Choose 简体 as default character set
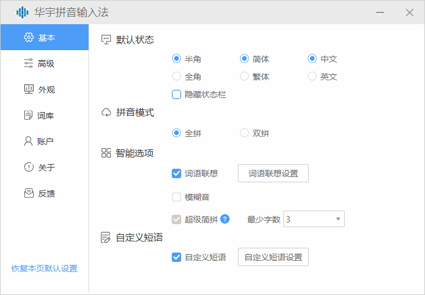Screen dimensions: 425x295 pos(244,58)
